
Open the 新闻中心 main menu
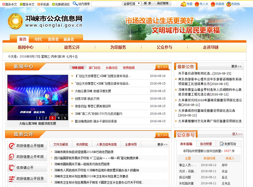[x=26, y=47]
